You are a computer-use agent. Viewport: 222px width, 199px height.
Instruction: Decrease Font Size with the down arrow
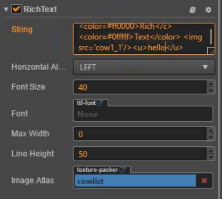tap(211, 90)
